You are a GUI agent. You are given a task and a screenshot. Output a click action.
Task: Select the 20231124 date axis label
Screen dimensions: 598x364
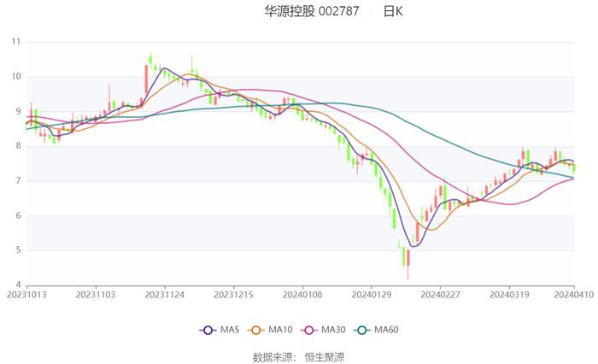(x=165, y=295)
